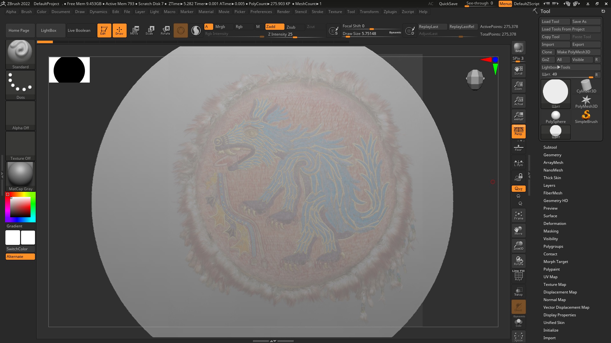
Task: Select the PolyMesh3D star tool
Action: tap(586, 102)
